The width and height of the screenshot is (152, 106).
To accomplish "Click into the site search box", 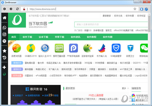I will tap(111, 25).
